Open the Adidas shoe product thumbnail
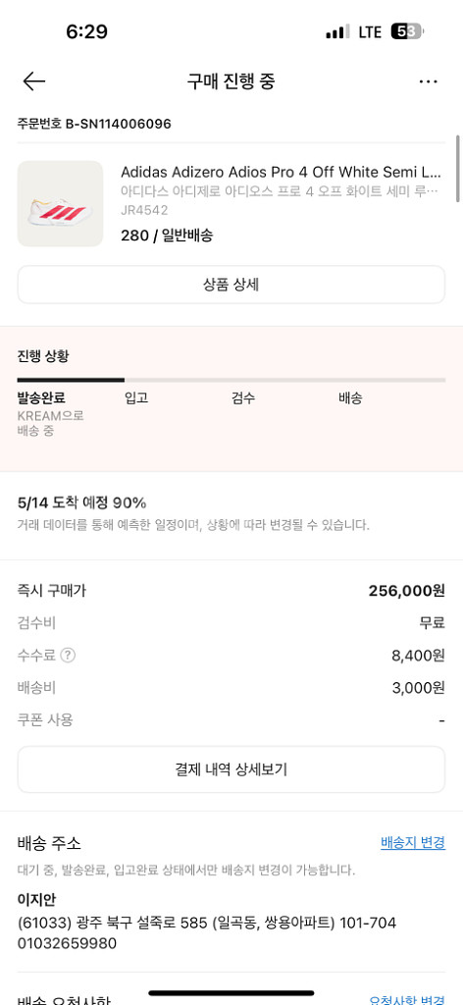 click(x=60, y=204)
